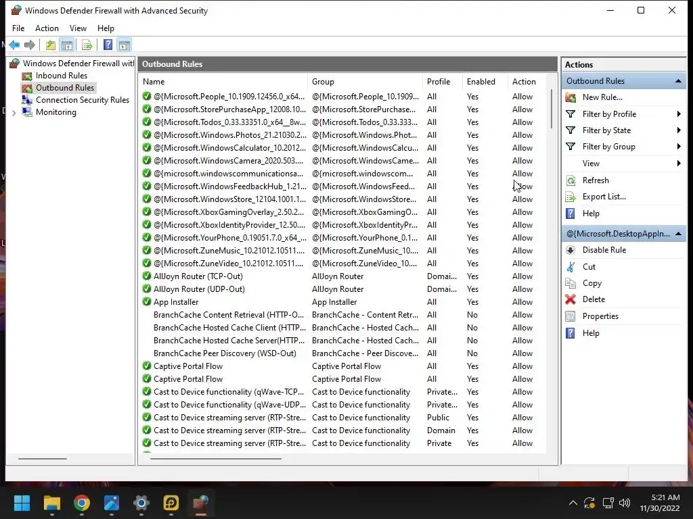Image resolution: width=693 pixels, height=519 pixels.
Task: Click the console tree horizontal scrollbar
Action: pos(43,459)
